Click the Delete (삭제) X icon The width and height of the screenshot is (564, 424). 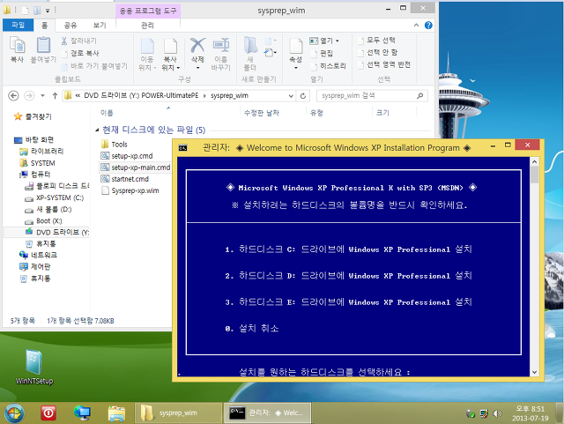[197, 46]
